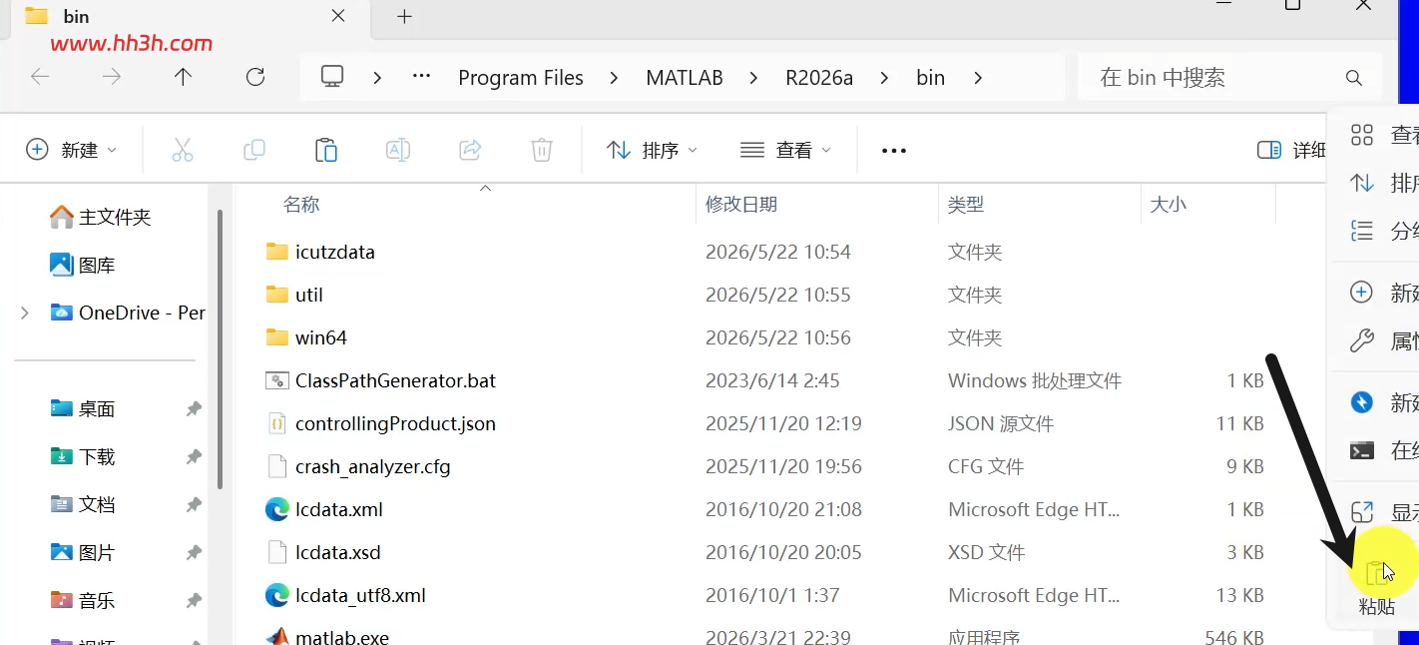Viewport: 1419px width, 645px height.
Task: Expand the chevron after Program Files
Action: 613,78
